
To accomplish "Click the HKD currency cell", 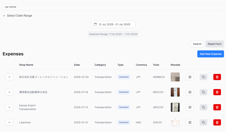I will tap(139, 122).
